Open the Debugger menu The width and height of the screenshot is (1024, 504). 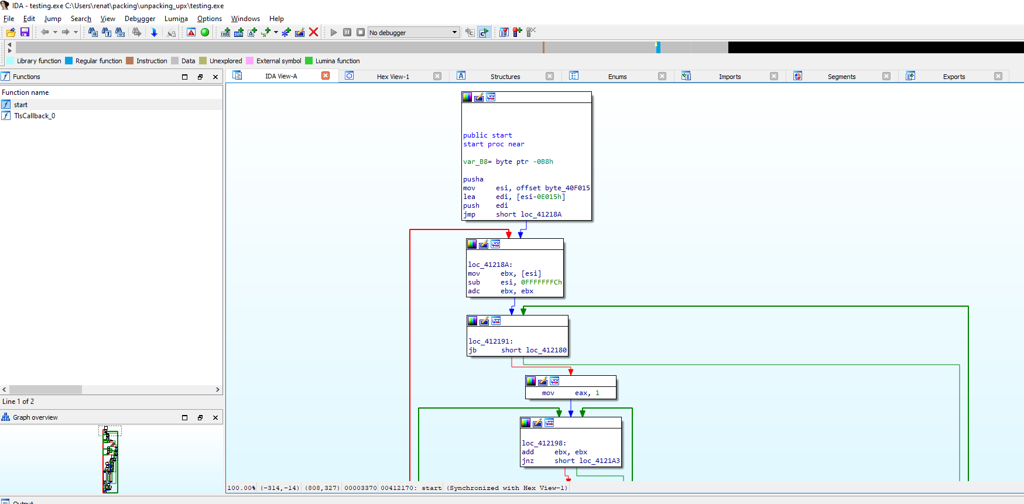tap(140, 19)
